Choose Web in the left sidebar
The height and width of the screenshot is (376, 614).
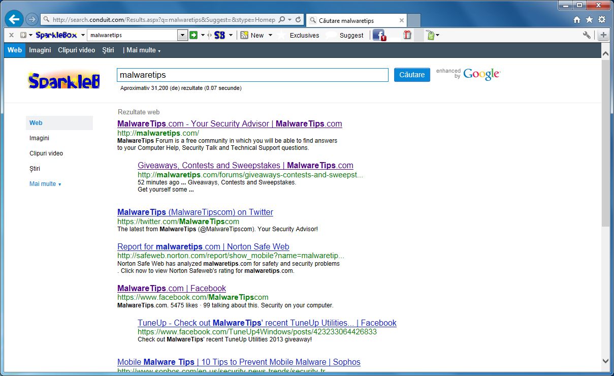[x=59, y=123]
